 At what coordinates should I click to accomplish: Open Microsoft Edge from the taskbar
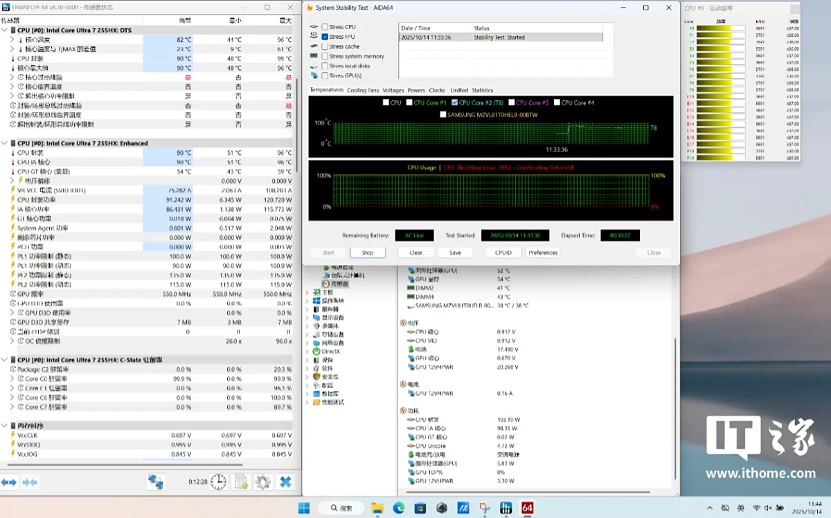pos(399,508)
